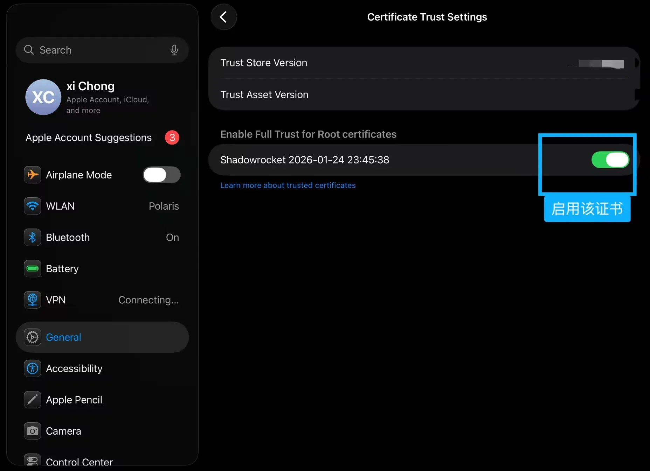Click the Bluetooth icon
Screen dimensions: 650x471
click(33, 238)
